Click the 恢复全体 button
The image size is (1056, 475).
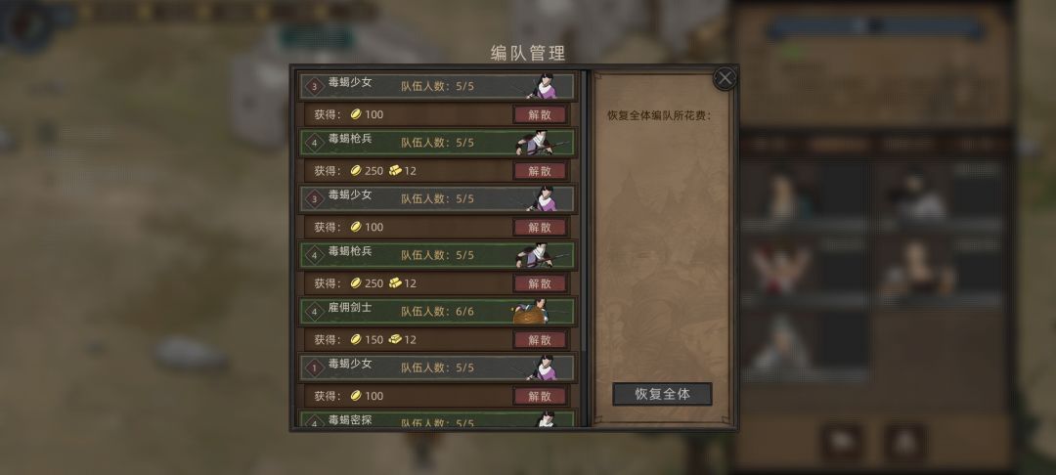click(662, 394)
